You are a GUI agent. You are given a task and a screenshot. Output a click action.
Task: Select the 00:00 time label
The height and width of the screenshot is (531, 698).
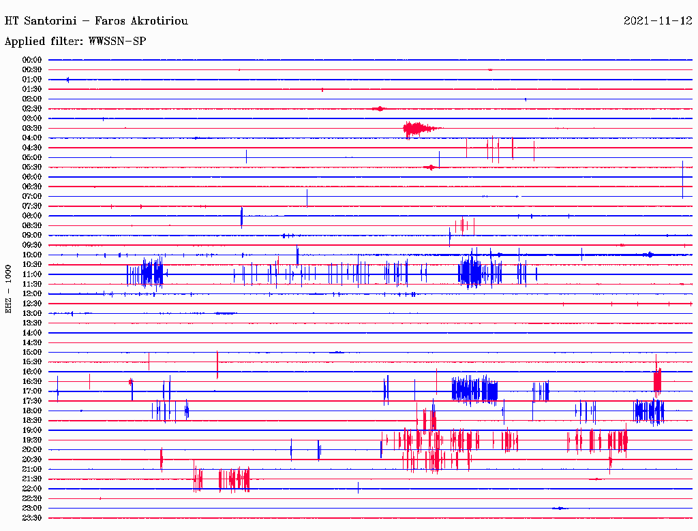(32, 60)
